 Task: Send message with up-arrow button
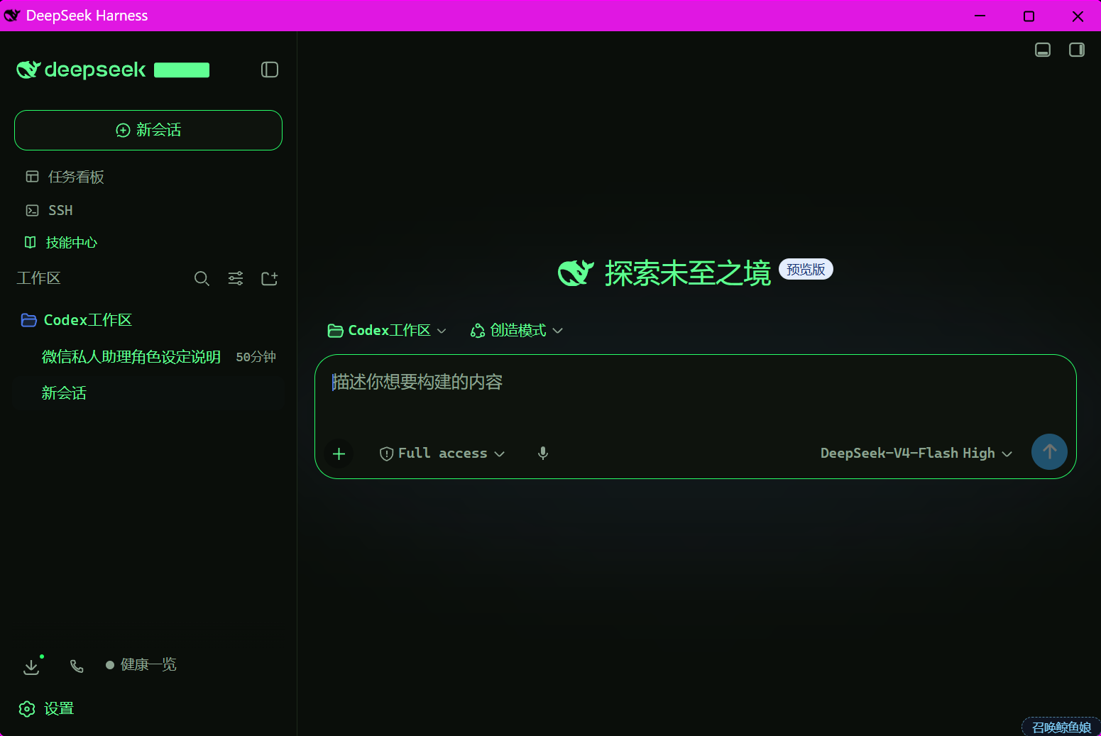click(x=1049, y=451)
